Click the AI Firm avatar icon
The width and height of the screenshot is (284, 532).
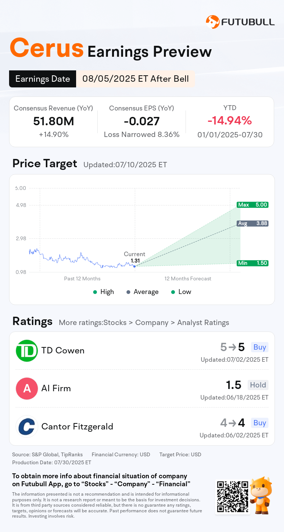pyautogui.click(x=27, y=389)
